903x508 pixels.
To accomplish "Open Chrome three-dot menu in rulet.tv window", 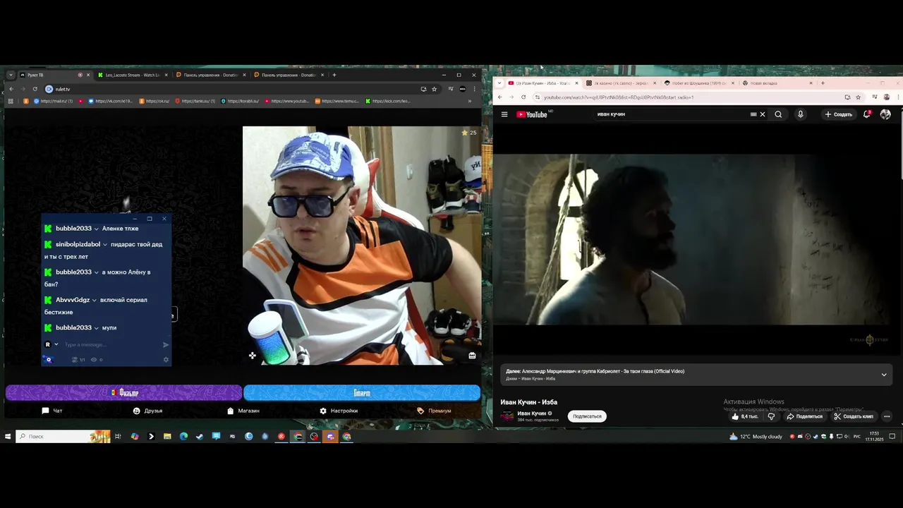I will point(474,89).
